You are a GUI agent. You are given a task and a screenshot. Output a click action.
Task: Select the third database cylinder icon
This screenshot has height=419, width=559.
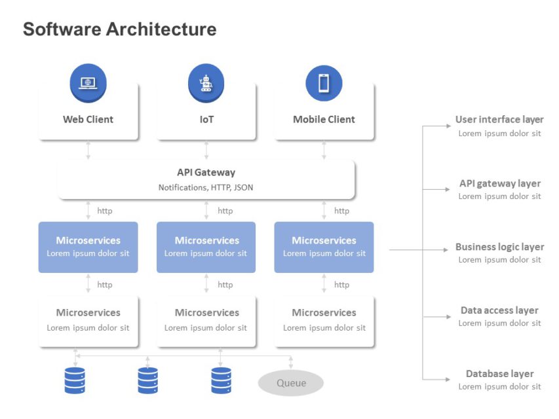(220, 380)
